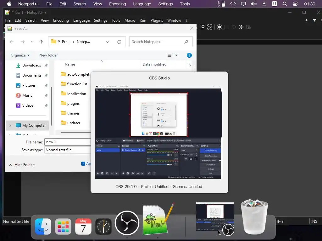Open Finder from the dock
322x241 pixels.
(x=43, y=227)
